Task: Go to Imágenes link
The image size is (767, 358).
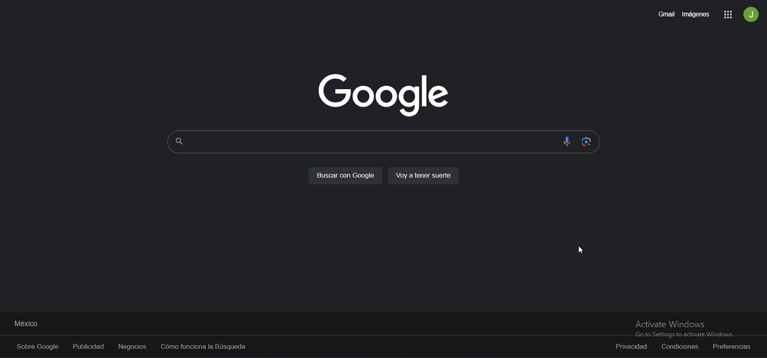Action: coord(696,14)
